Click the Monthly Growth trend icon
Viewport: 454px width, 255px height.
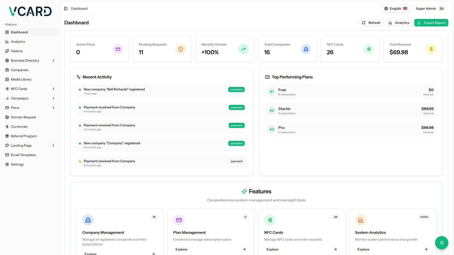pos(243,49)
